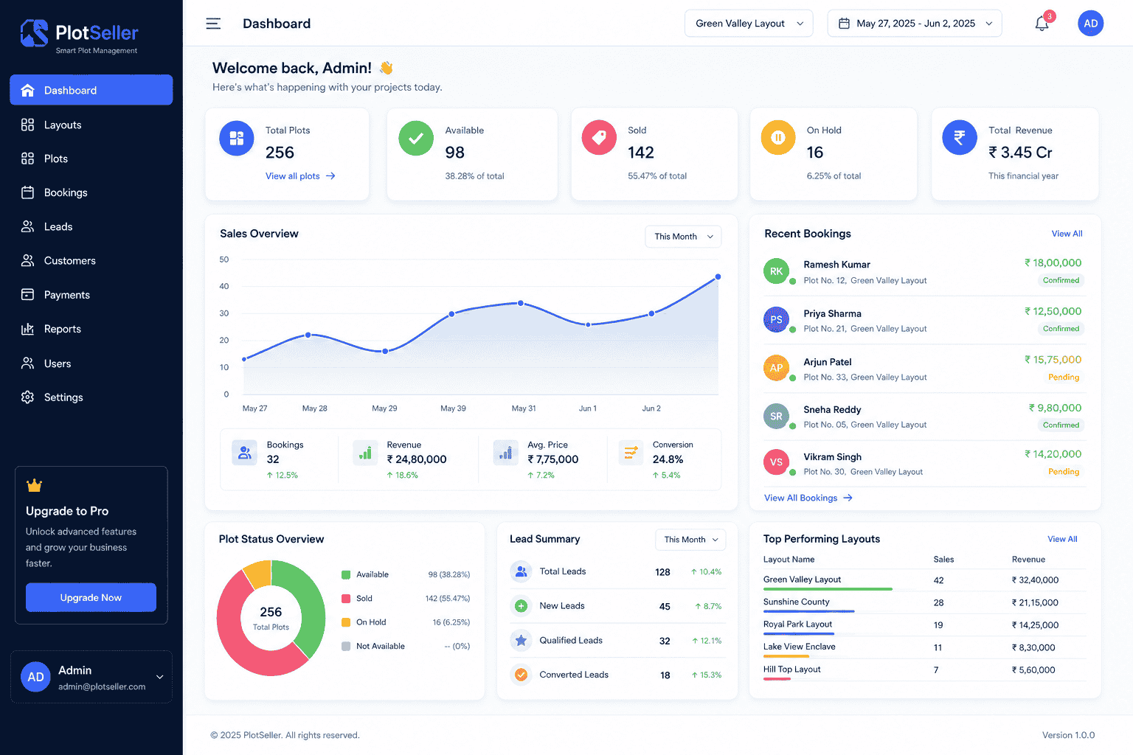Click the calendar icon in date range
This screenshot has height=755, width=1133.
844,24
